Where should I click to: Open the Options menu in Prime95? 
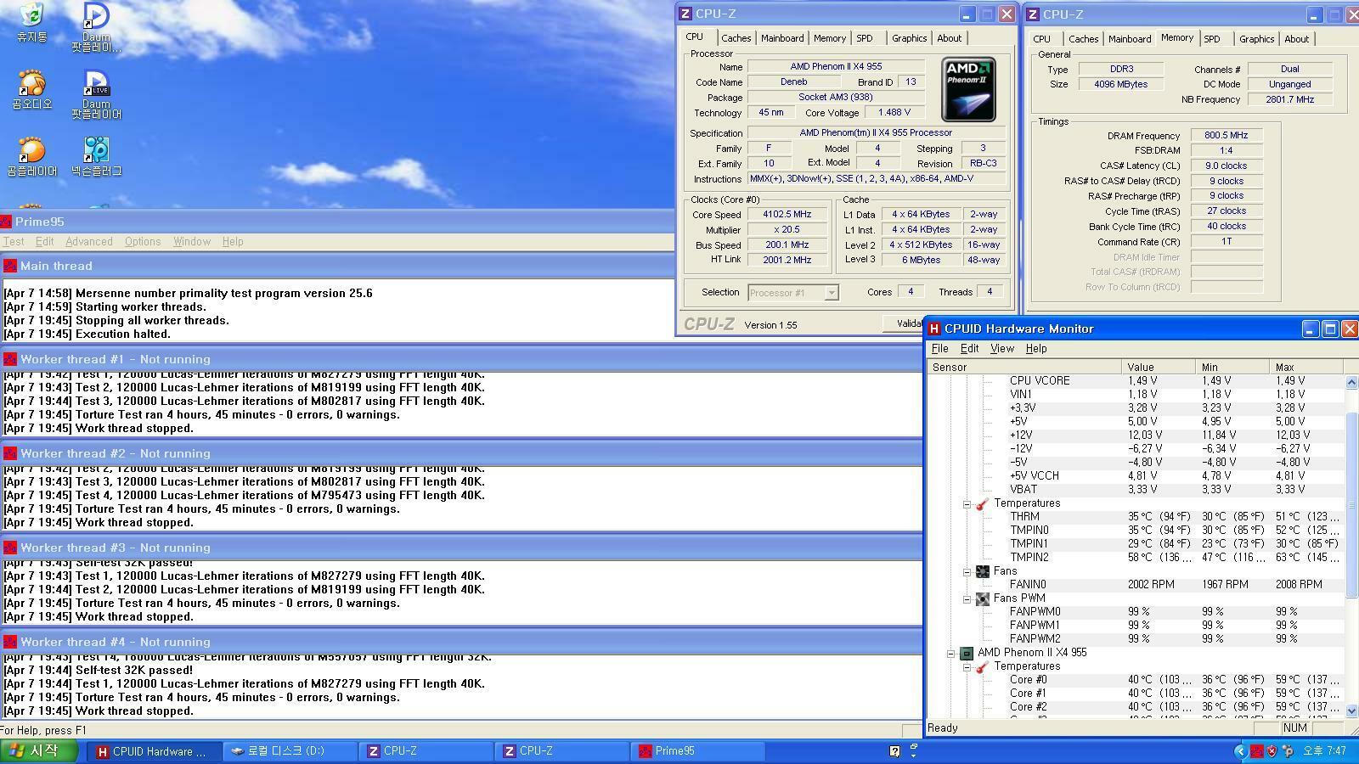[143, 242]
